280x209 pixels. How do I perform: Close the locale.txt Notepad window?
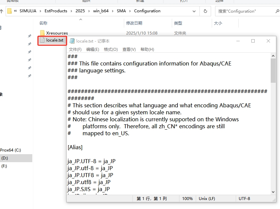click(268, 41)
